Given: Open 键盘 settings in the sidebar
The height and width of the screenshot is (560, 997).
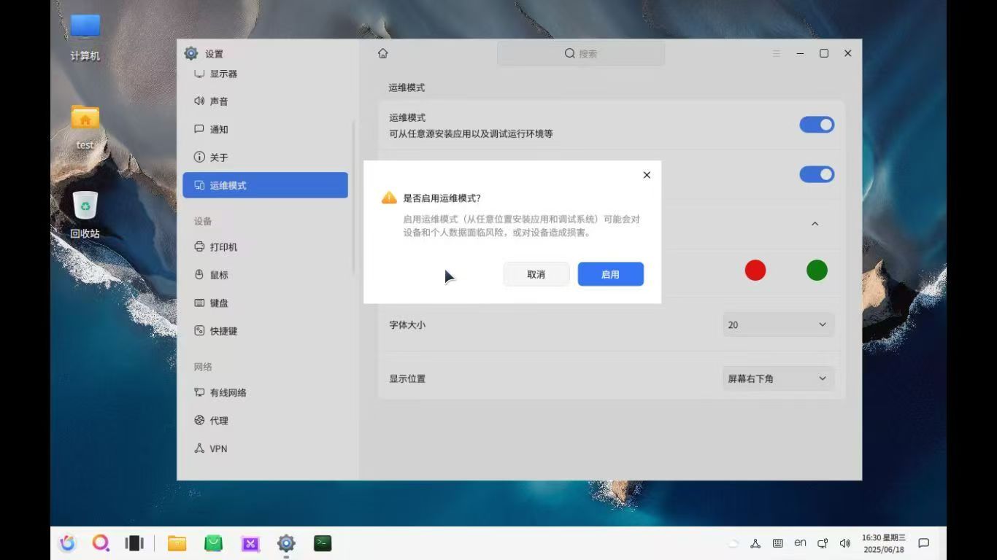Looking at the screenshot, I should click(x=266, y=303).
